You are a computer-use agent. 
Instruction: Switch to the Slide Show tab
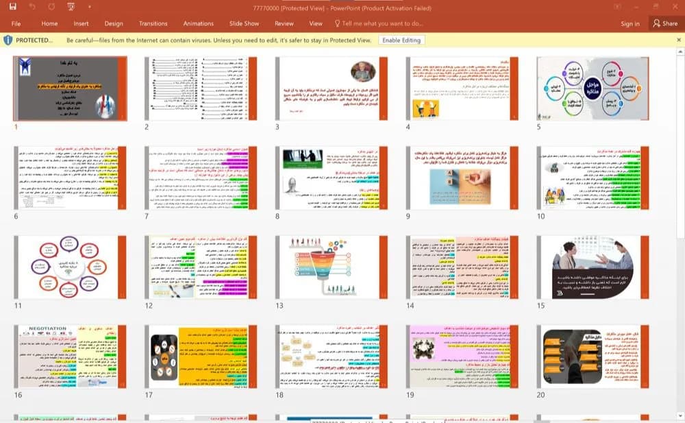pos(245,23)
